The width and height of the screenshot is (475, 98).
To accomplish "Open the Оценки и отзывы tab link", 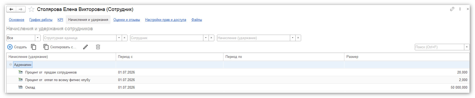I will coord(127,20).
